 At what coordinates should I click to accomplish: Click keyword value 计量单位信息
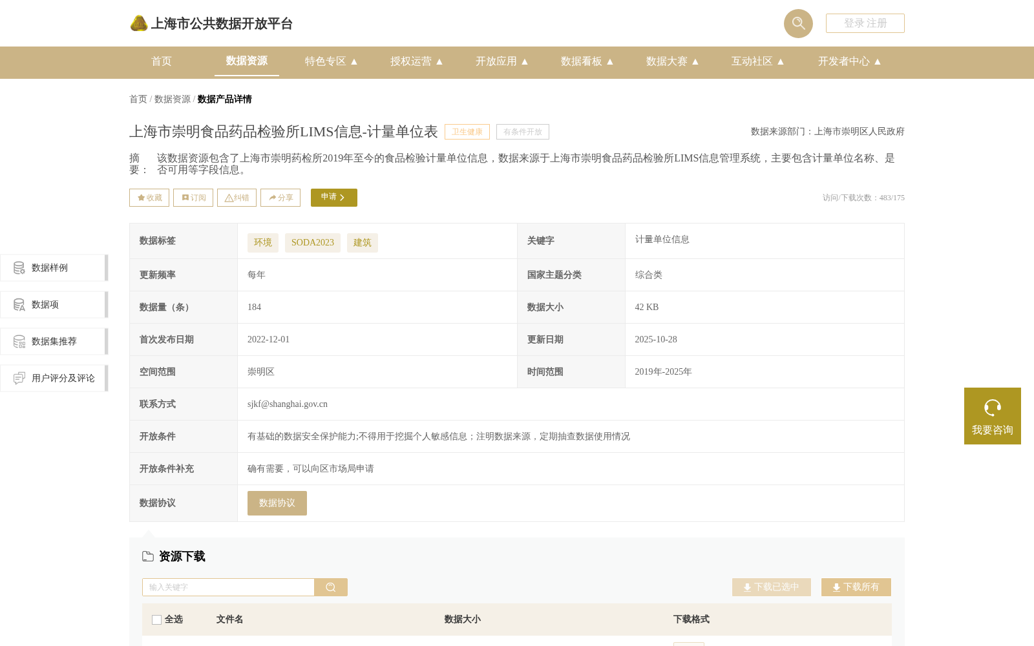click(x=662, y=240)
